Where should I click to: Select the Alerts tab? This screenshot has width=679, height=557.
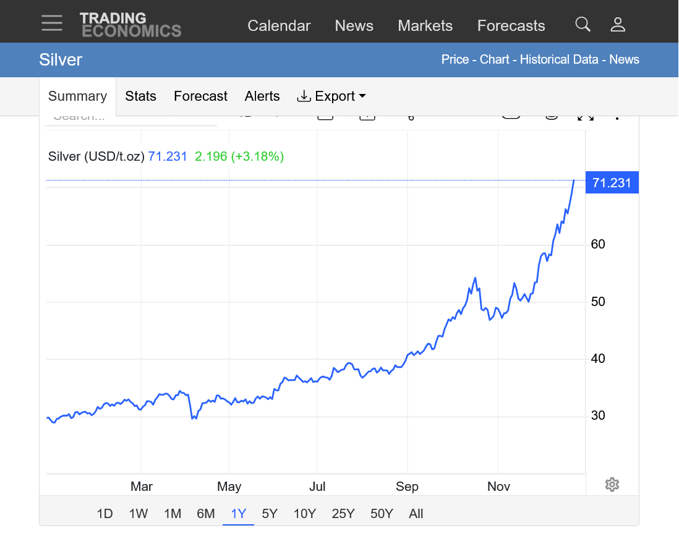tap(262, 96)
